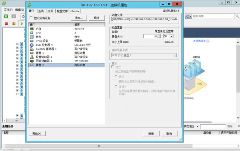Open the 文件(F) menu
240x151 pixels.
click(x=8, y=10)
